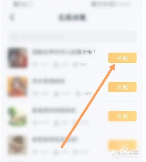Click the members icon in the third item
The image size is (146, 162).
click(56, 123)
